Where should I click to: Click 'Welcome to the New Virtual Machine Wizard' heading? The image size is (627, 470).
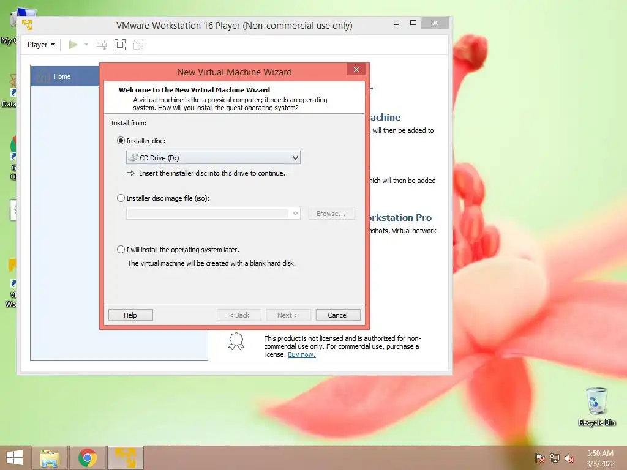pos(194,90)
